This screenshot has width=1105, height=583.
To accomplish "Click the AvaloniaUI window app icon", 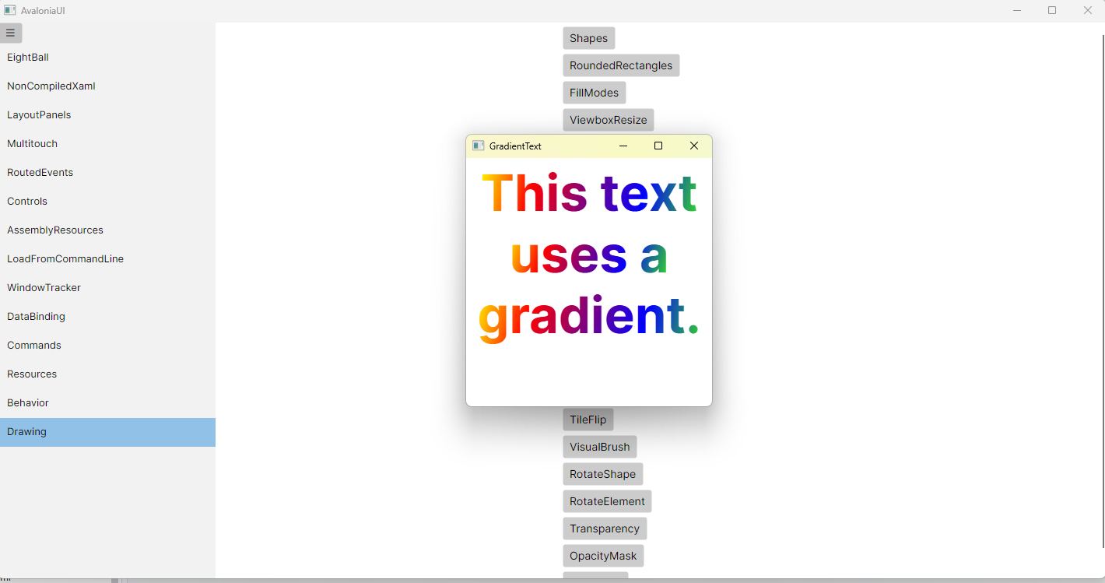I will click(x=9, y=10).
